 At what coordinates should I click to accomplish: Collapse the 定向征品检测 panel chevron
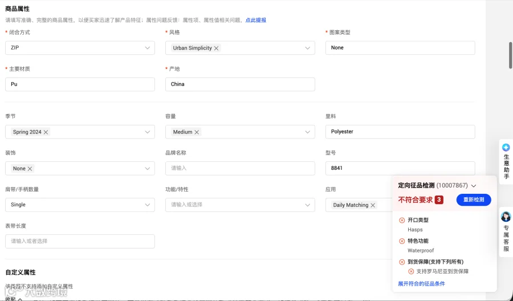(x=474, y=186)
